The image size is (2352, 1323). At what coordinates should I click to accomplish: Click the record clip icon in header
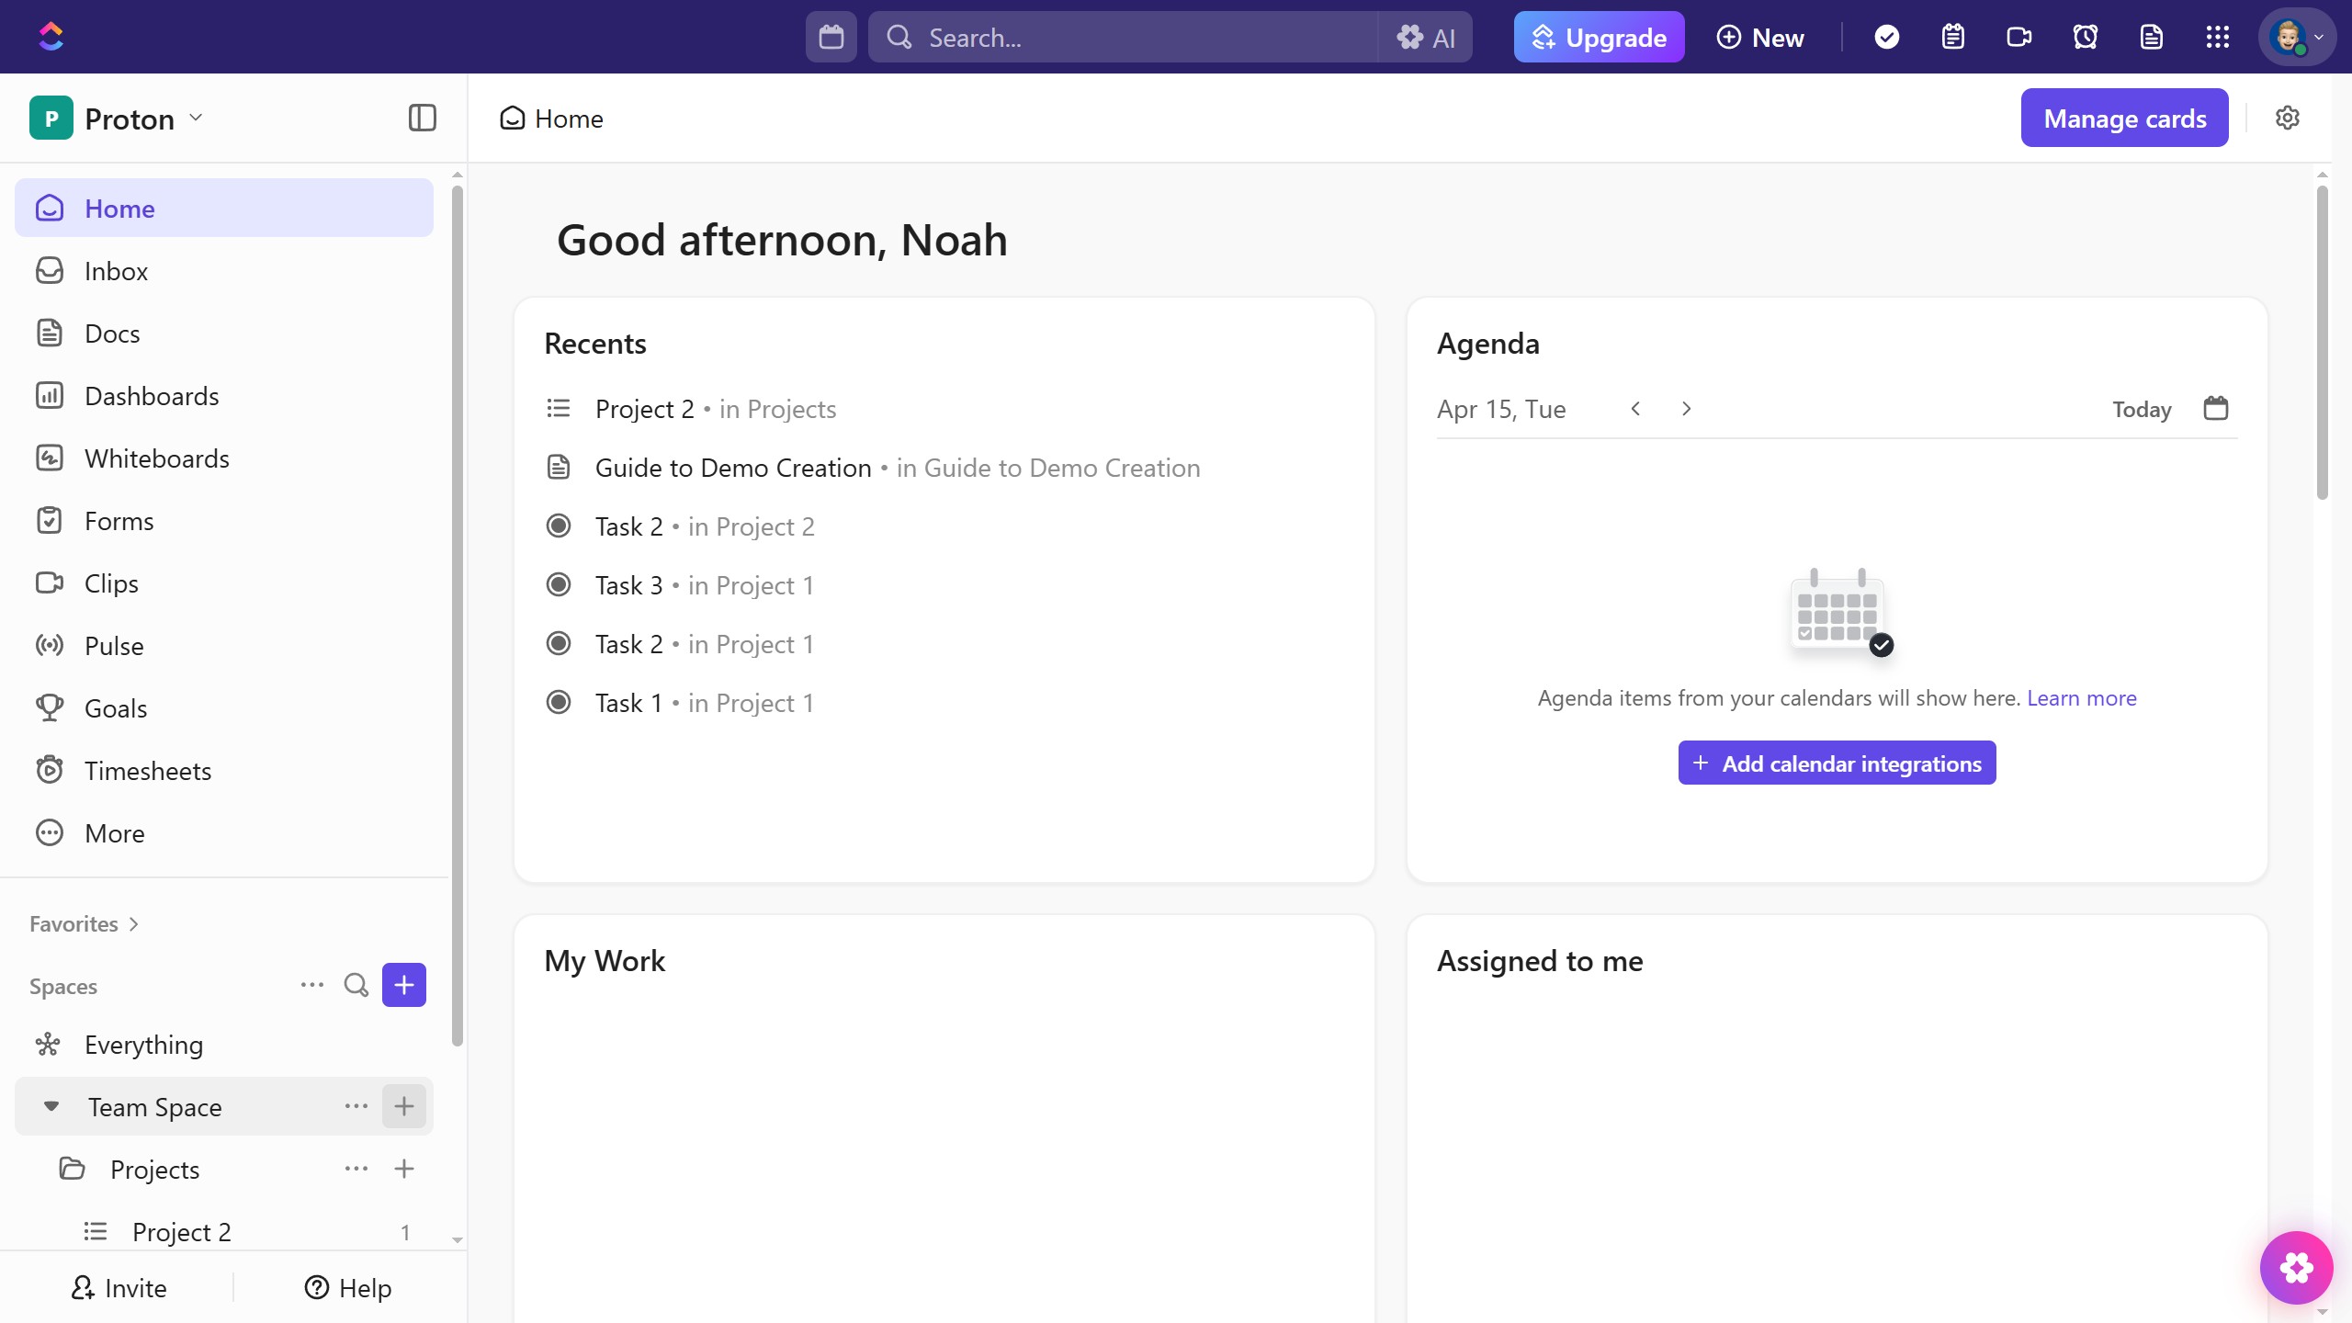pyautogui.click(x=2018, y=37)
